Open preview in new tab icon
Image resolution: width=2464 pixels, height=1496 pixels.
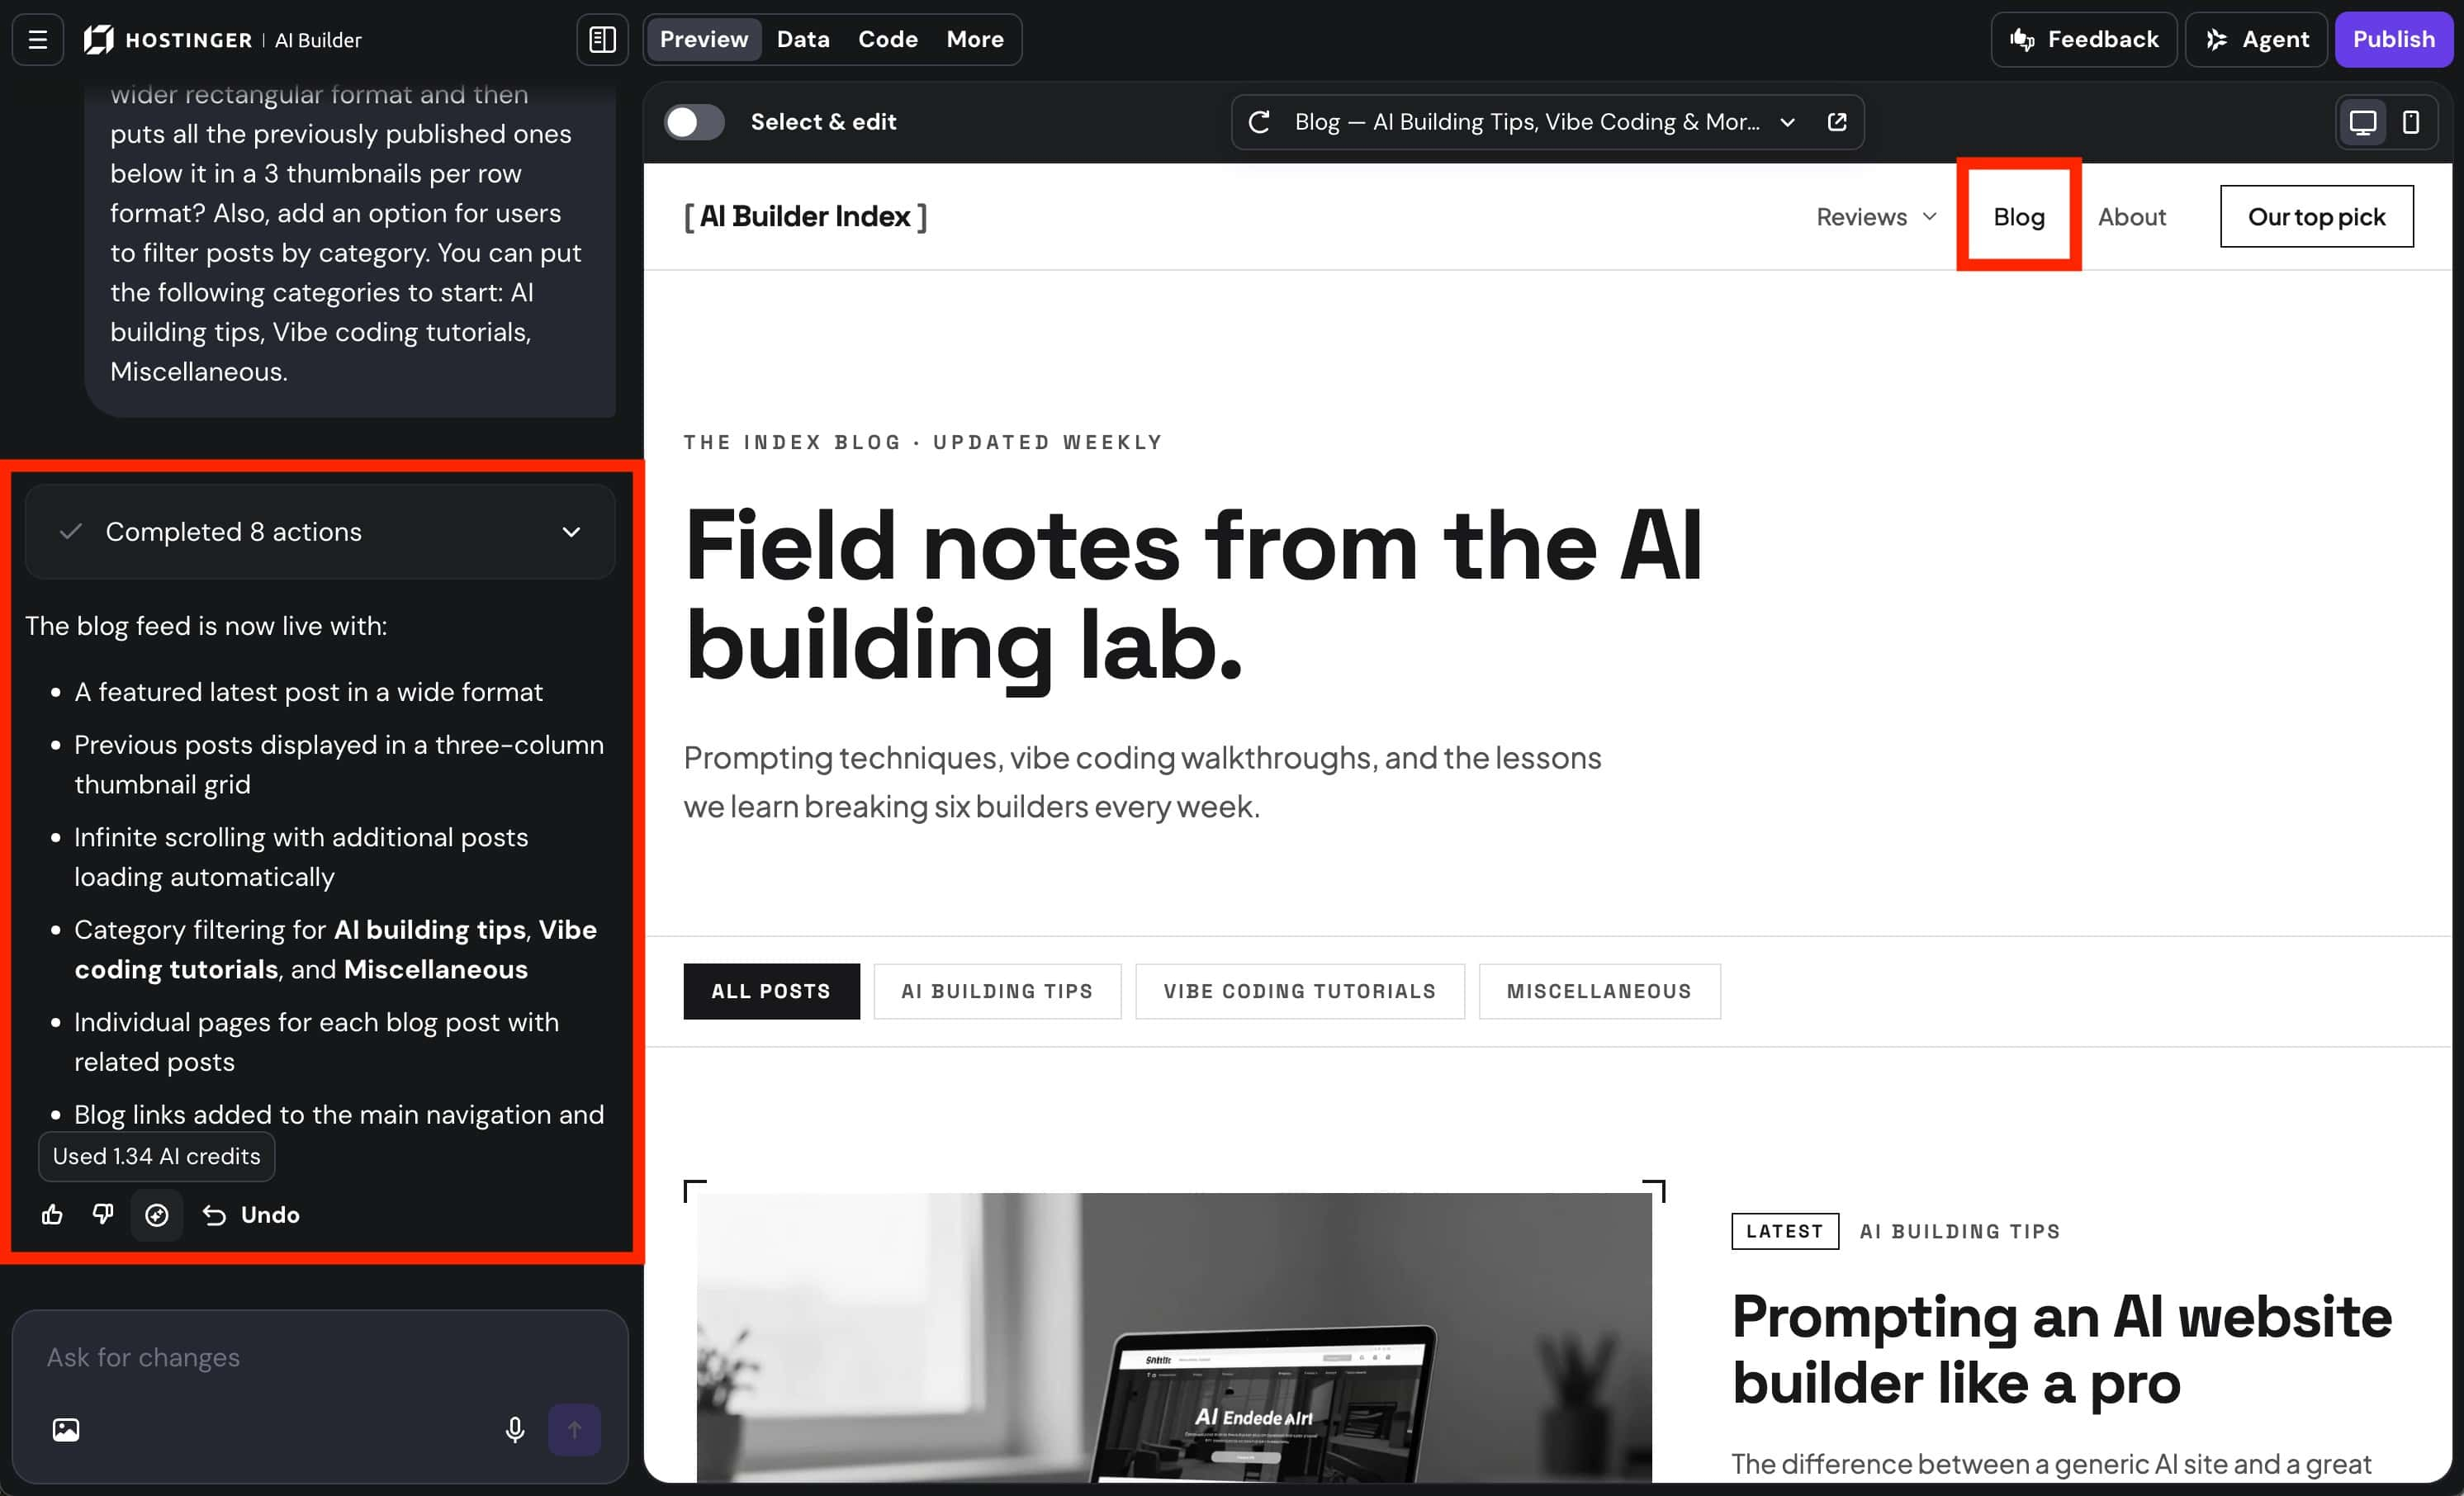tap(1837, 122)
